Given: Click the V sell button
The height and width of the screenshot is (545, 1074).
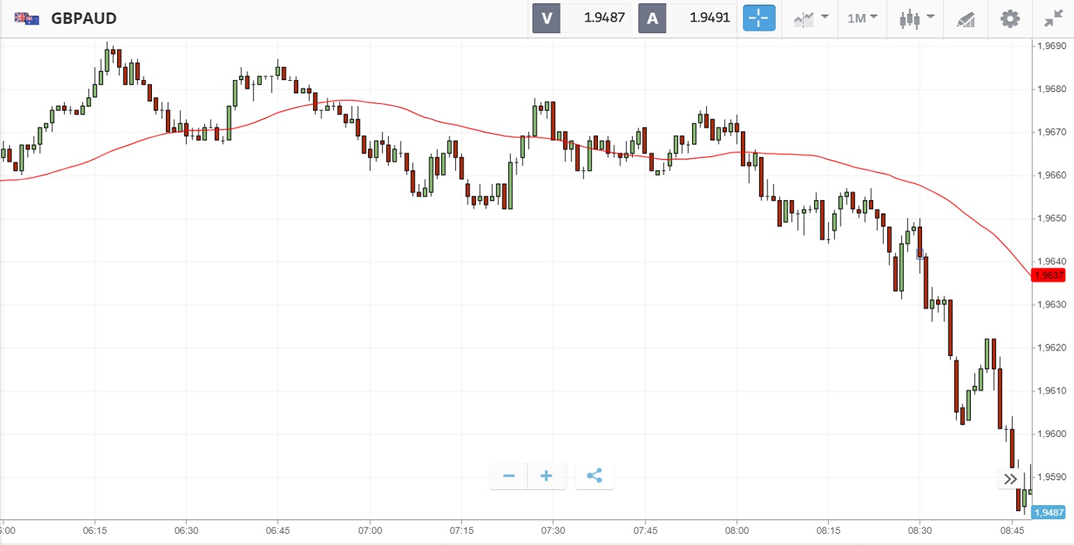Looking at the screenshot, I should (x=546, y=18).
